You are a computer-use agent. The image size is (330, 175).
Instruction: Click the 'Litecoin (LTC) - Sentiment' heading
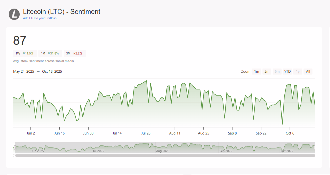click(62, 12)
